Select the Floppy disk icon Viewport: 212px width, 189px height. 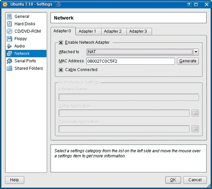pos(9,39)
